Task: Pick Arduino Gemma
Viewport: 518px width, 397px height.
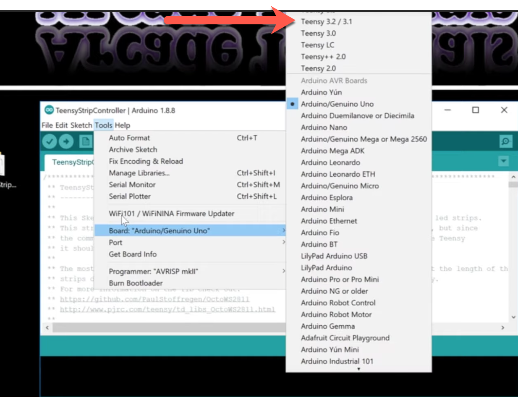Action: [359, 326]
